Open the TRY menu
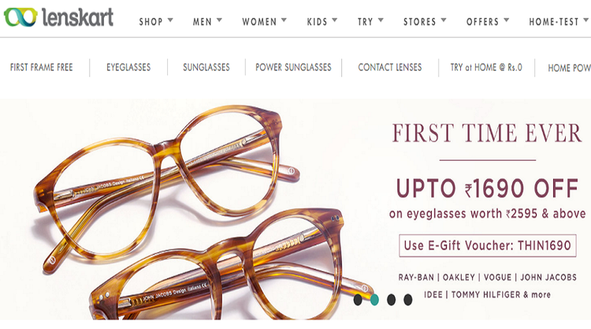The image size is (591, 329). coord(370,21)
